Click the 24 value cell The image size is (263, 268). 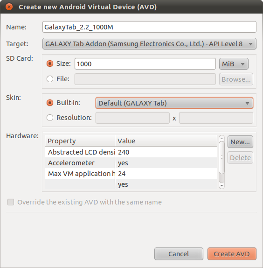pos(166,174)
